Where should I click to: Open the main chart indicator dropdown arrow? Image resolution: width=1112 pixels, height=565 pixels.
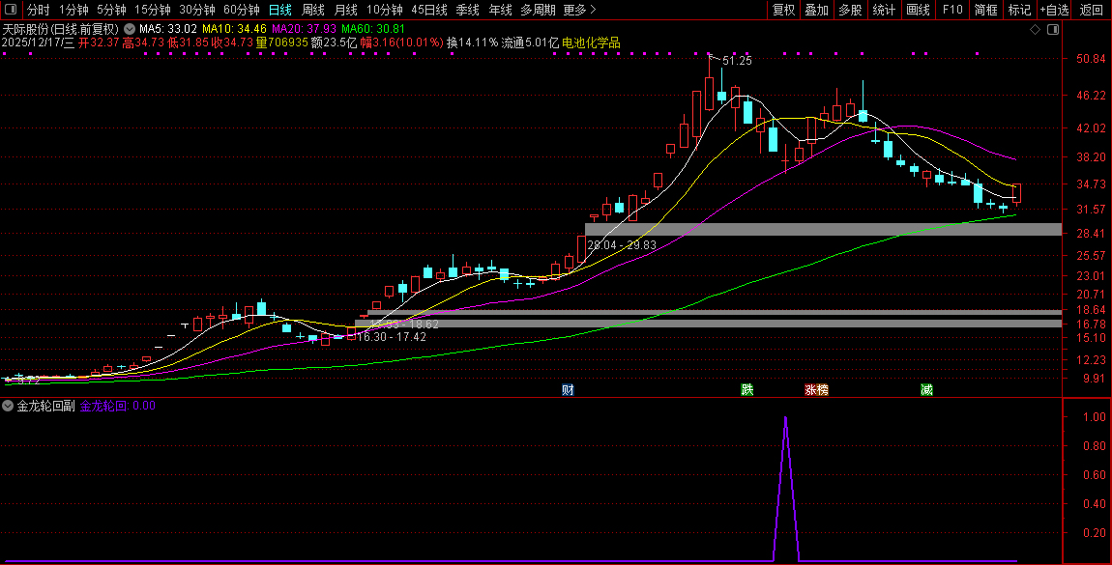130,30
